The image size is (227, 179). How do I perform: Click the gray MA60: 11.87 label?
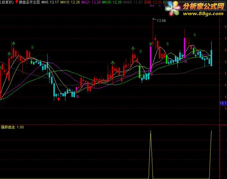133,2
